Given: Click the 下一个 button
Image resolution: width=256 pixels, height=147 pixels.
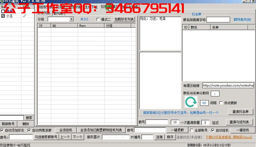Looking at the screenshot, I should tap(77, 137).
